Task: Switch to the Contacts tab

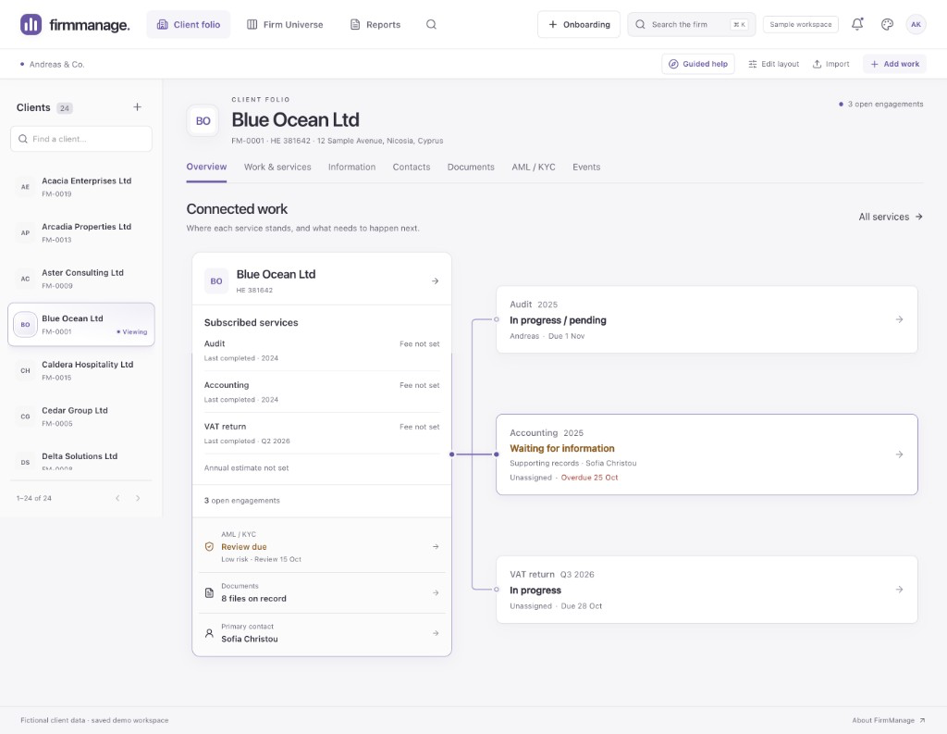Action: click(412, 167)
